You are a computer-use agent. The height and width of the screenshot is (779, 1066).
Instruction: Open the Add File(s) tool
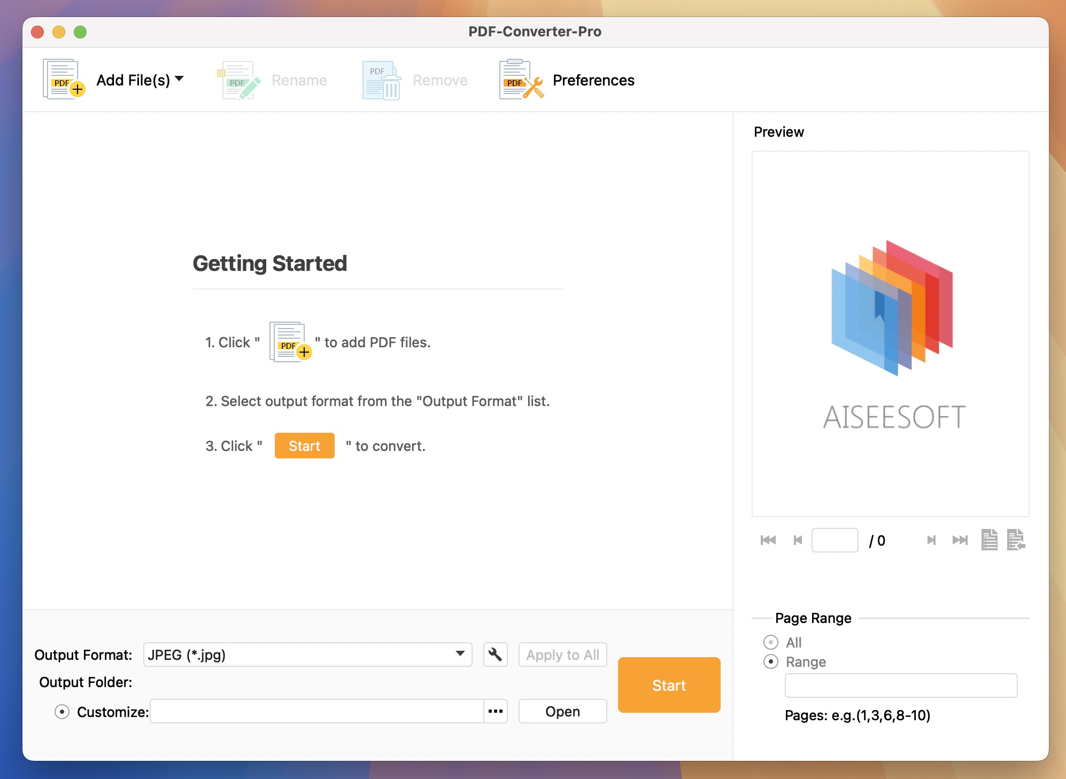pos(61,79)
